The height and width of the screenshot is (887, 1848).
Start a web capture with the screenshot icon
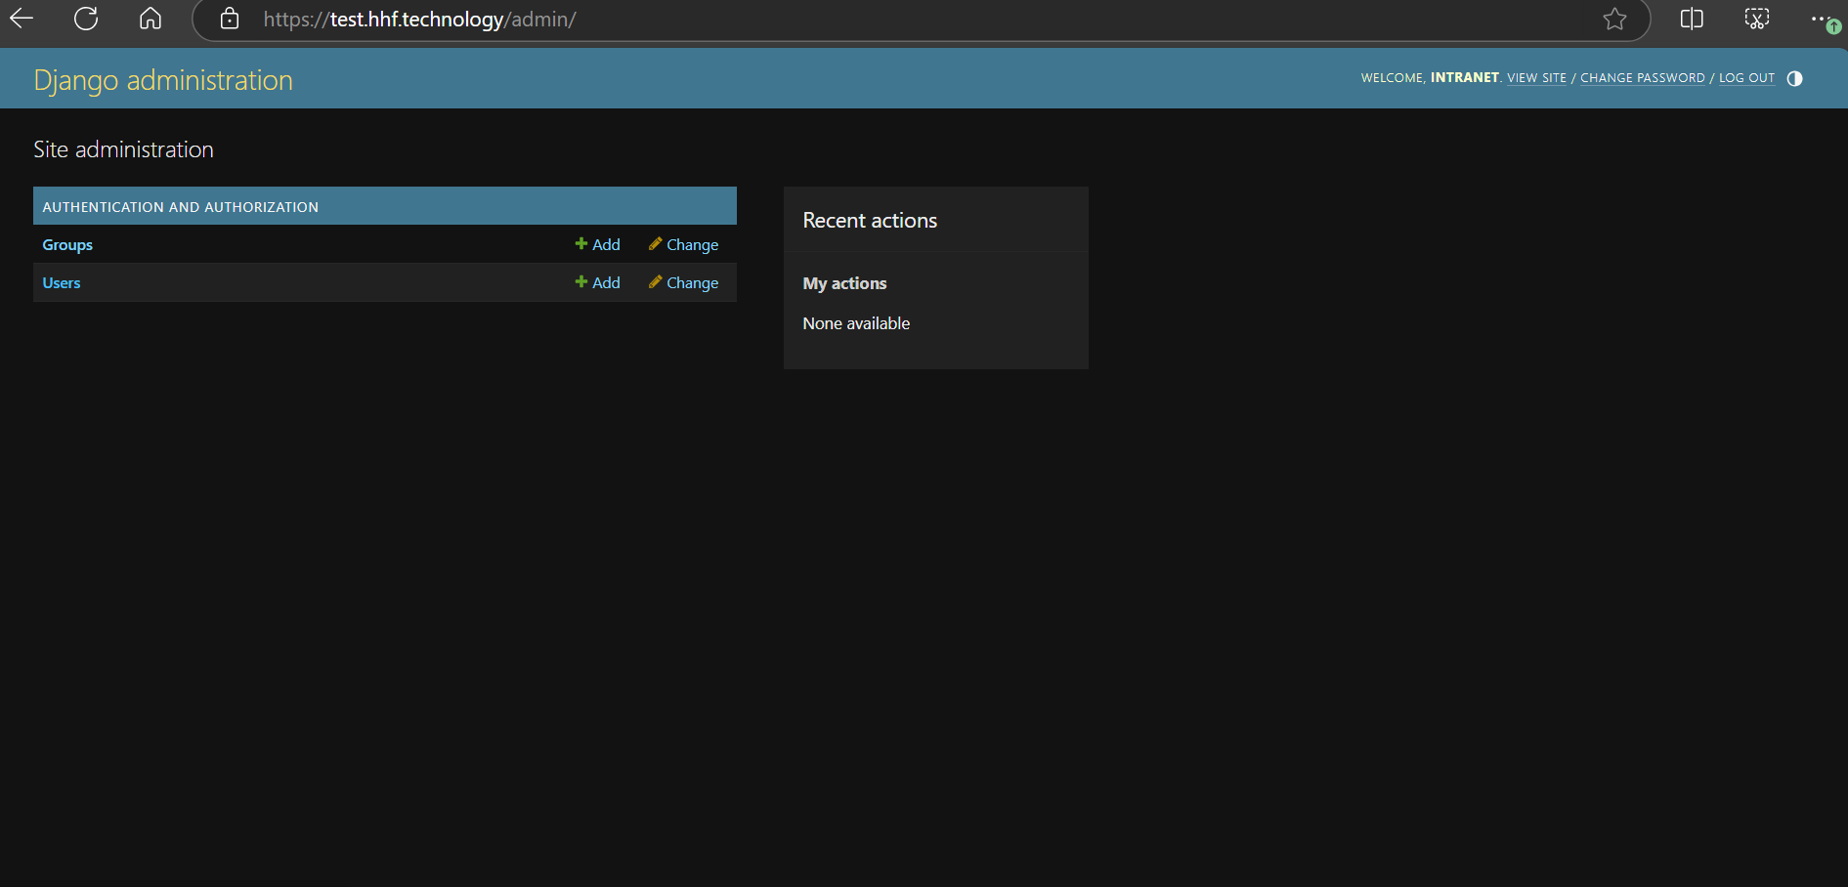click(x=1757, y=19)
